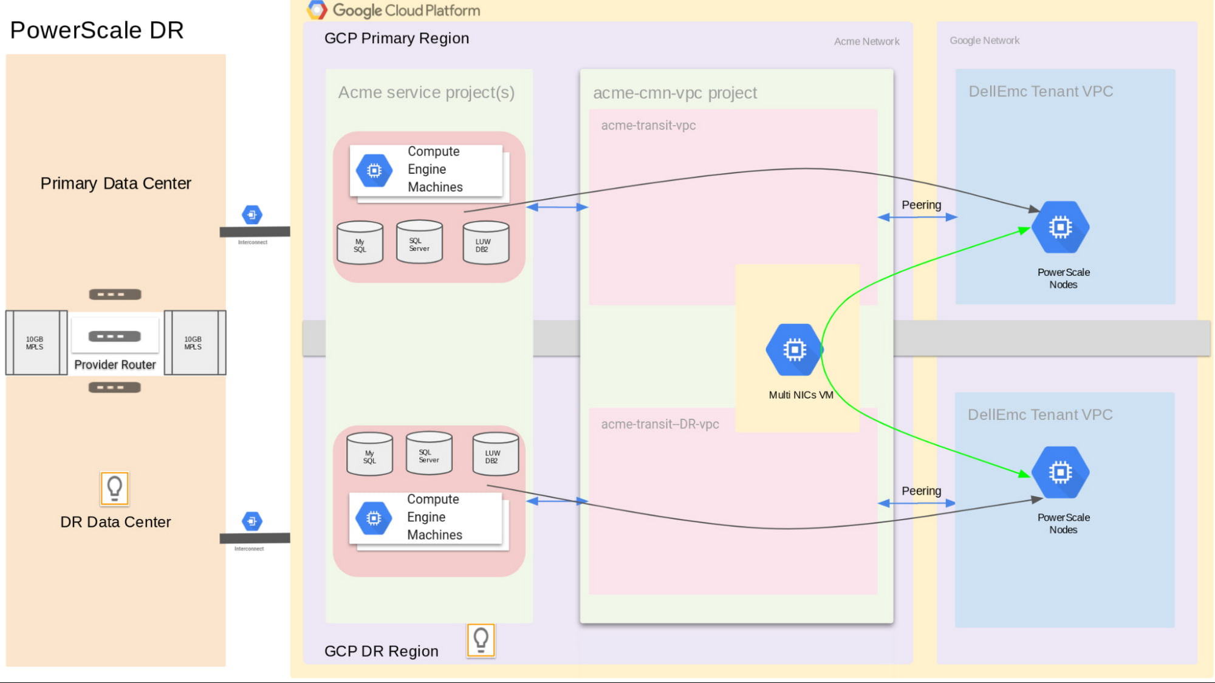Click the upper PowerScale Nodes icon
The width and height of the screenshot is (1215, 683).
pos(1061,227)
